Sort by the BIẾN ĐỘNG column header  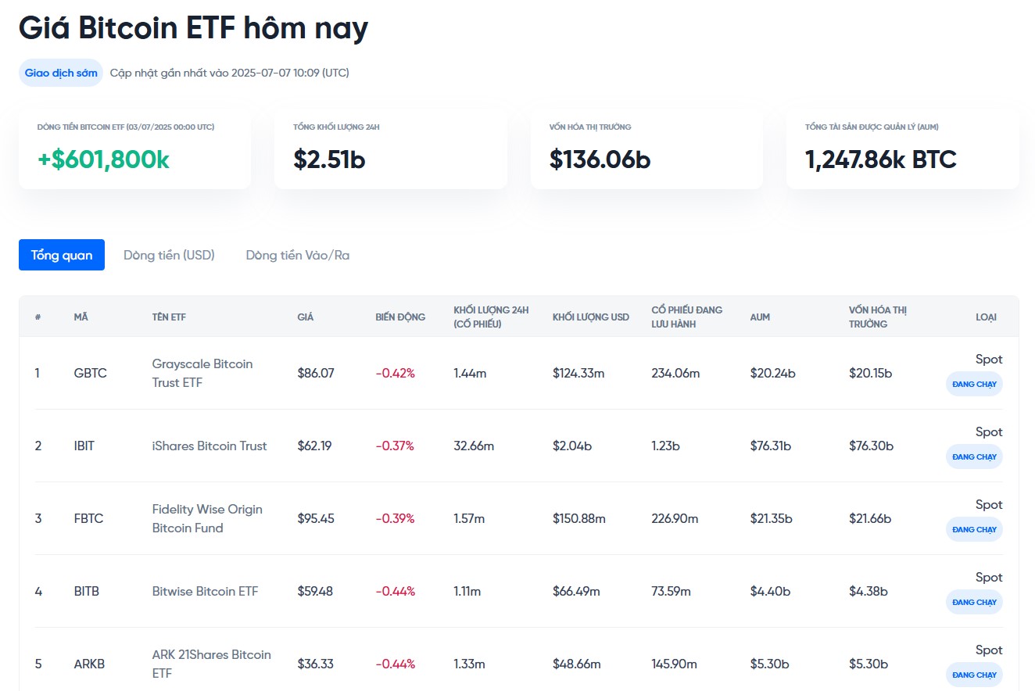pos(400,317)
